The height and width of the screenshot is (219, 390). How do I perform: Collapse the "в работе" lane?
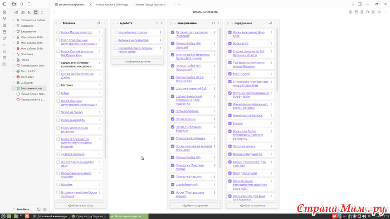click(x=117, y=23)
